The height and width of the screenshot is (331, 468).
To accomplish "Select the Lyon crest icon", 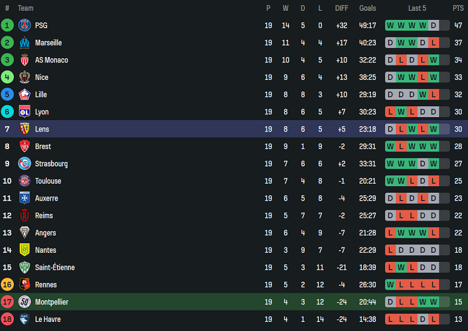I will coord(25,112).
